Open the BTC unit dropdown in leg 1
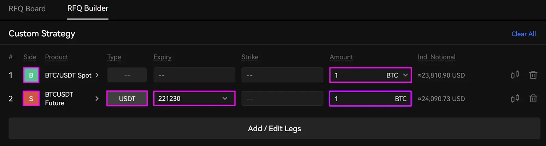The image size is (546, 146). pos(397,75)
